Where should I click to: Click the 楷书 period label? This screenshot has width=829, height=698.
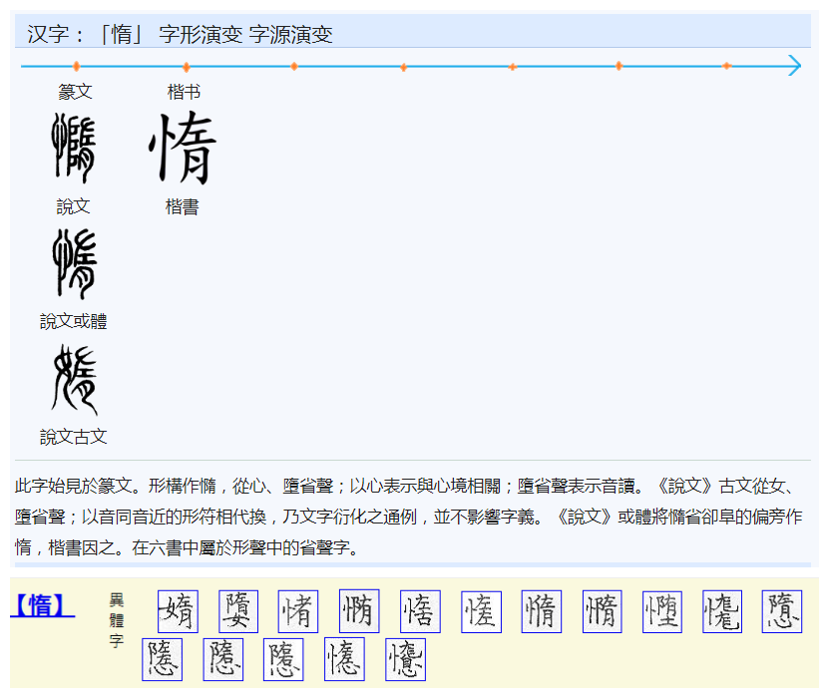(184, 92)
